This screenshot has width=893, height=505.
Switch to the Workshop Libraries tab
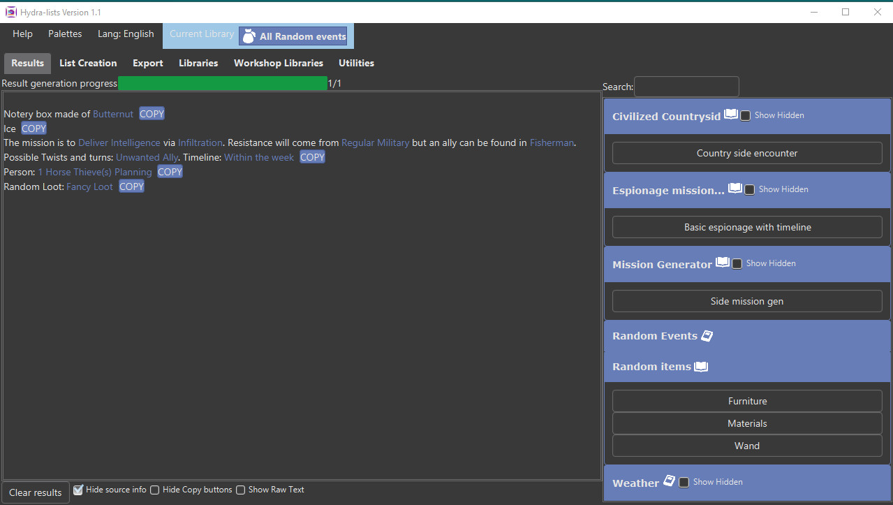pos(278,63)
